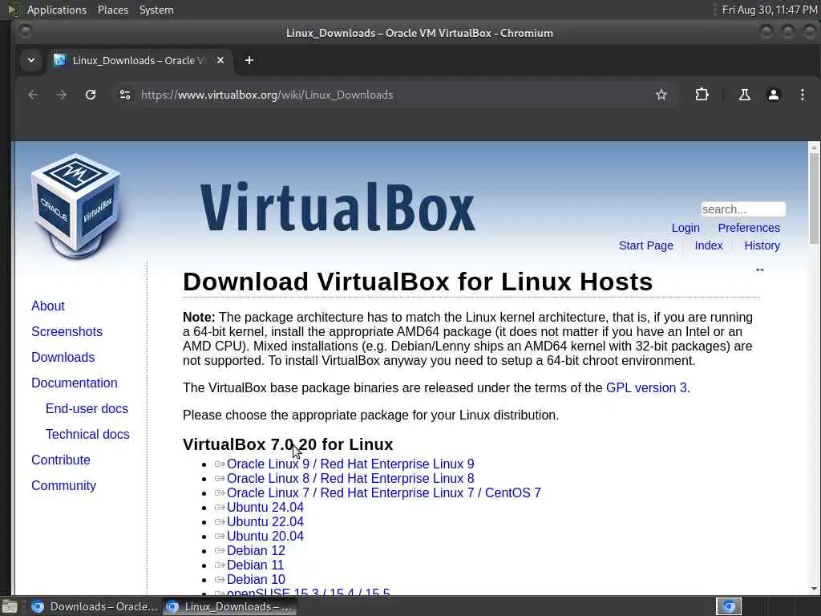Open the Places menu
Viewport: 821px width, 616px height.
click(x=113, y=10)
